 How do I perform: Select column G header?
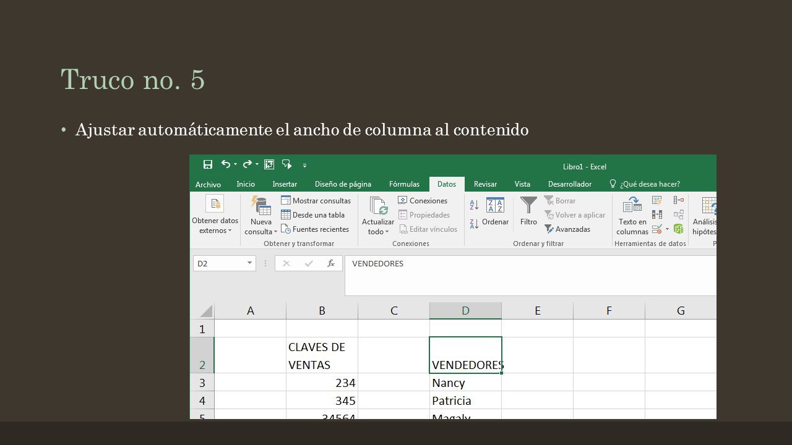tap(681, 311)
